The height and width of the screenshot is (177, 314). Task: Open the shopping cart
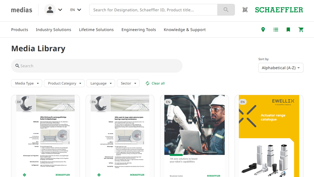[301, 29]
